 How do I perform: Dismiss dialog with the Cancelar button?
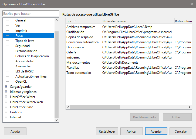point(181,131)
